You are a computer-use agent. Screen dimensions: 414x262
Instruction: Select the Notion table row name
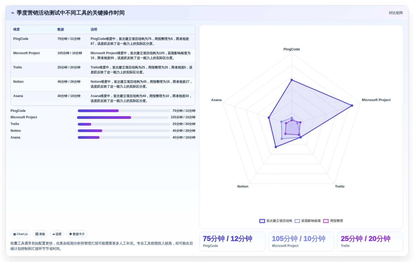18,82
